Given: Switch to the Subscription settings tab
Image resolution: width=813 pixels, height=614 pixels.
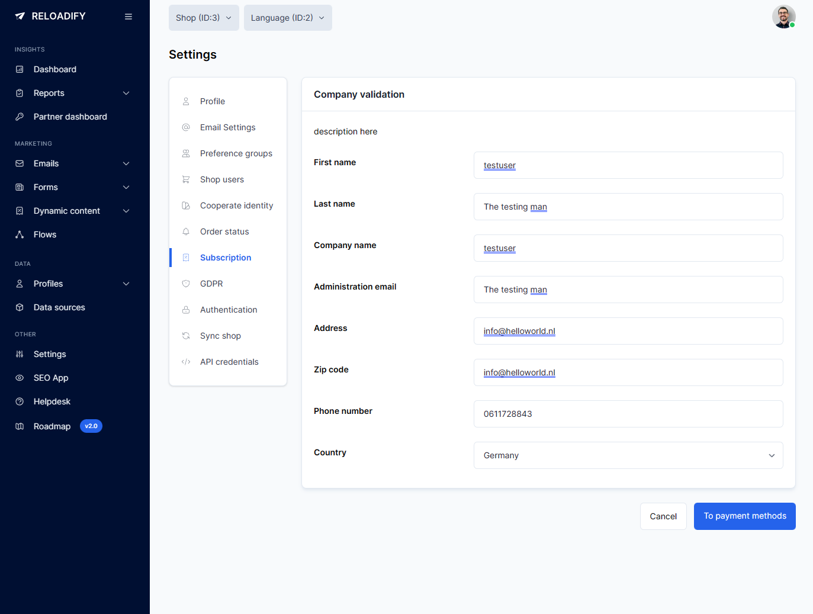Looking at the screenshot, I should [x=225, y=258].
